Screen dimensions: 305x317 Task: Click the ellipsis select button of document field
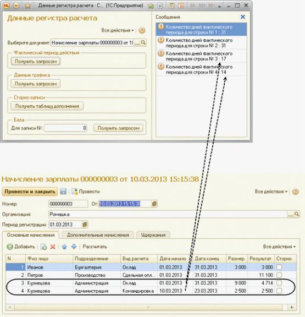137,43
